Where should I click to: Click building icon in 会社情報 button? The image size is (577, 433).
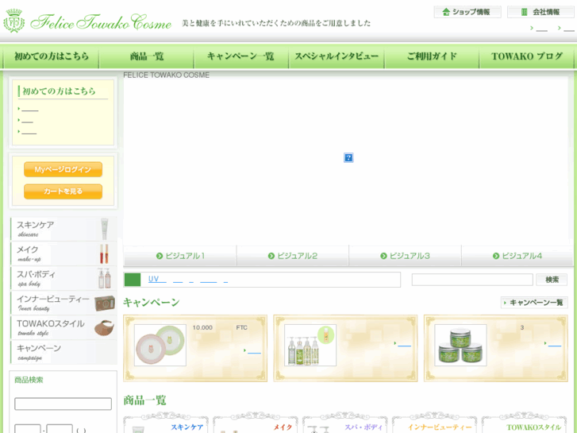coord(525,12)
